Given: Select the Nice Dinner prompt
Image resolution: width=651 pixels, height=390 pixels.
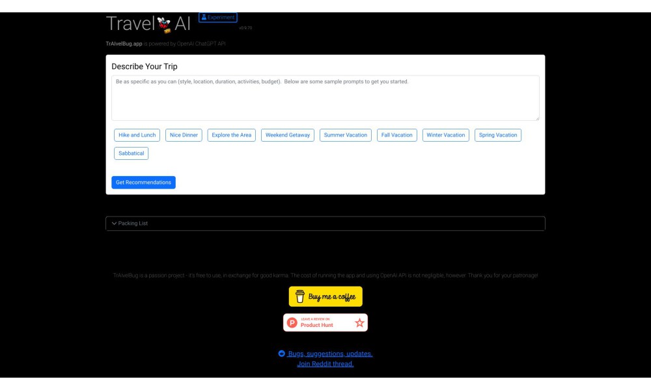Looking at the screenshot, I should coord(184,135).
